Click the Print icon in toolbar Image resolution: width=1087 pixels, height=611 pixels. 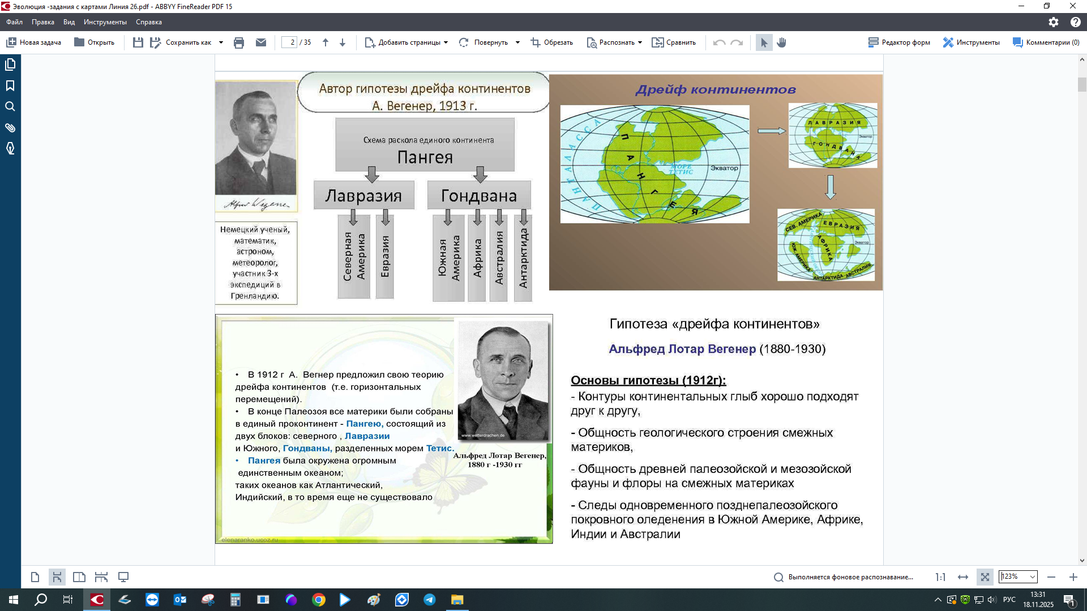(239, 42)
